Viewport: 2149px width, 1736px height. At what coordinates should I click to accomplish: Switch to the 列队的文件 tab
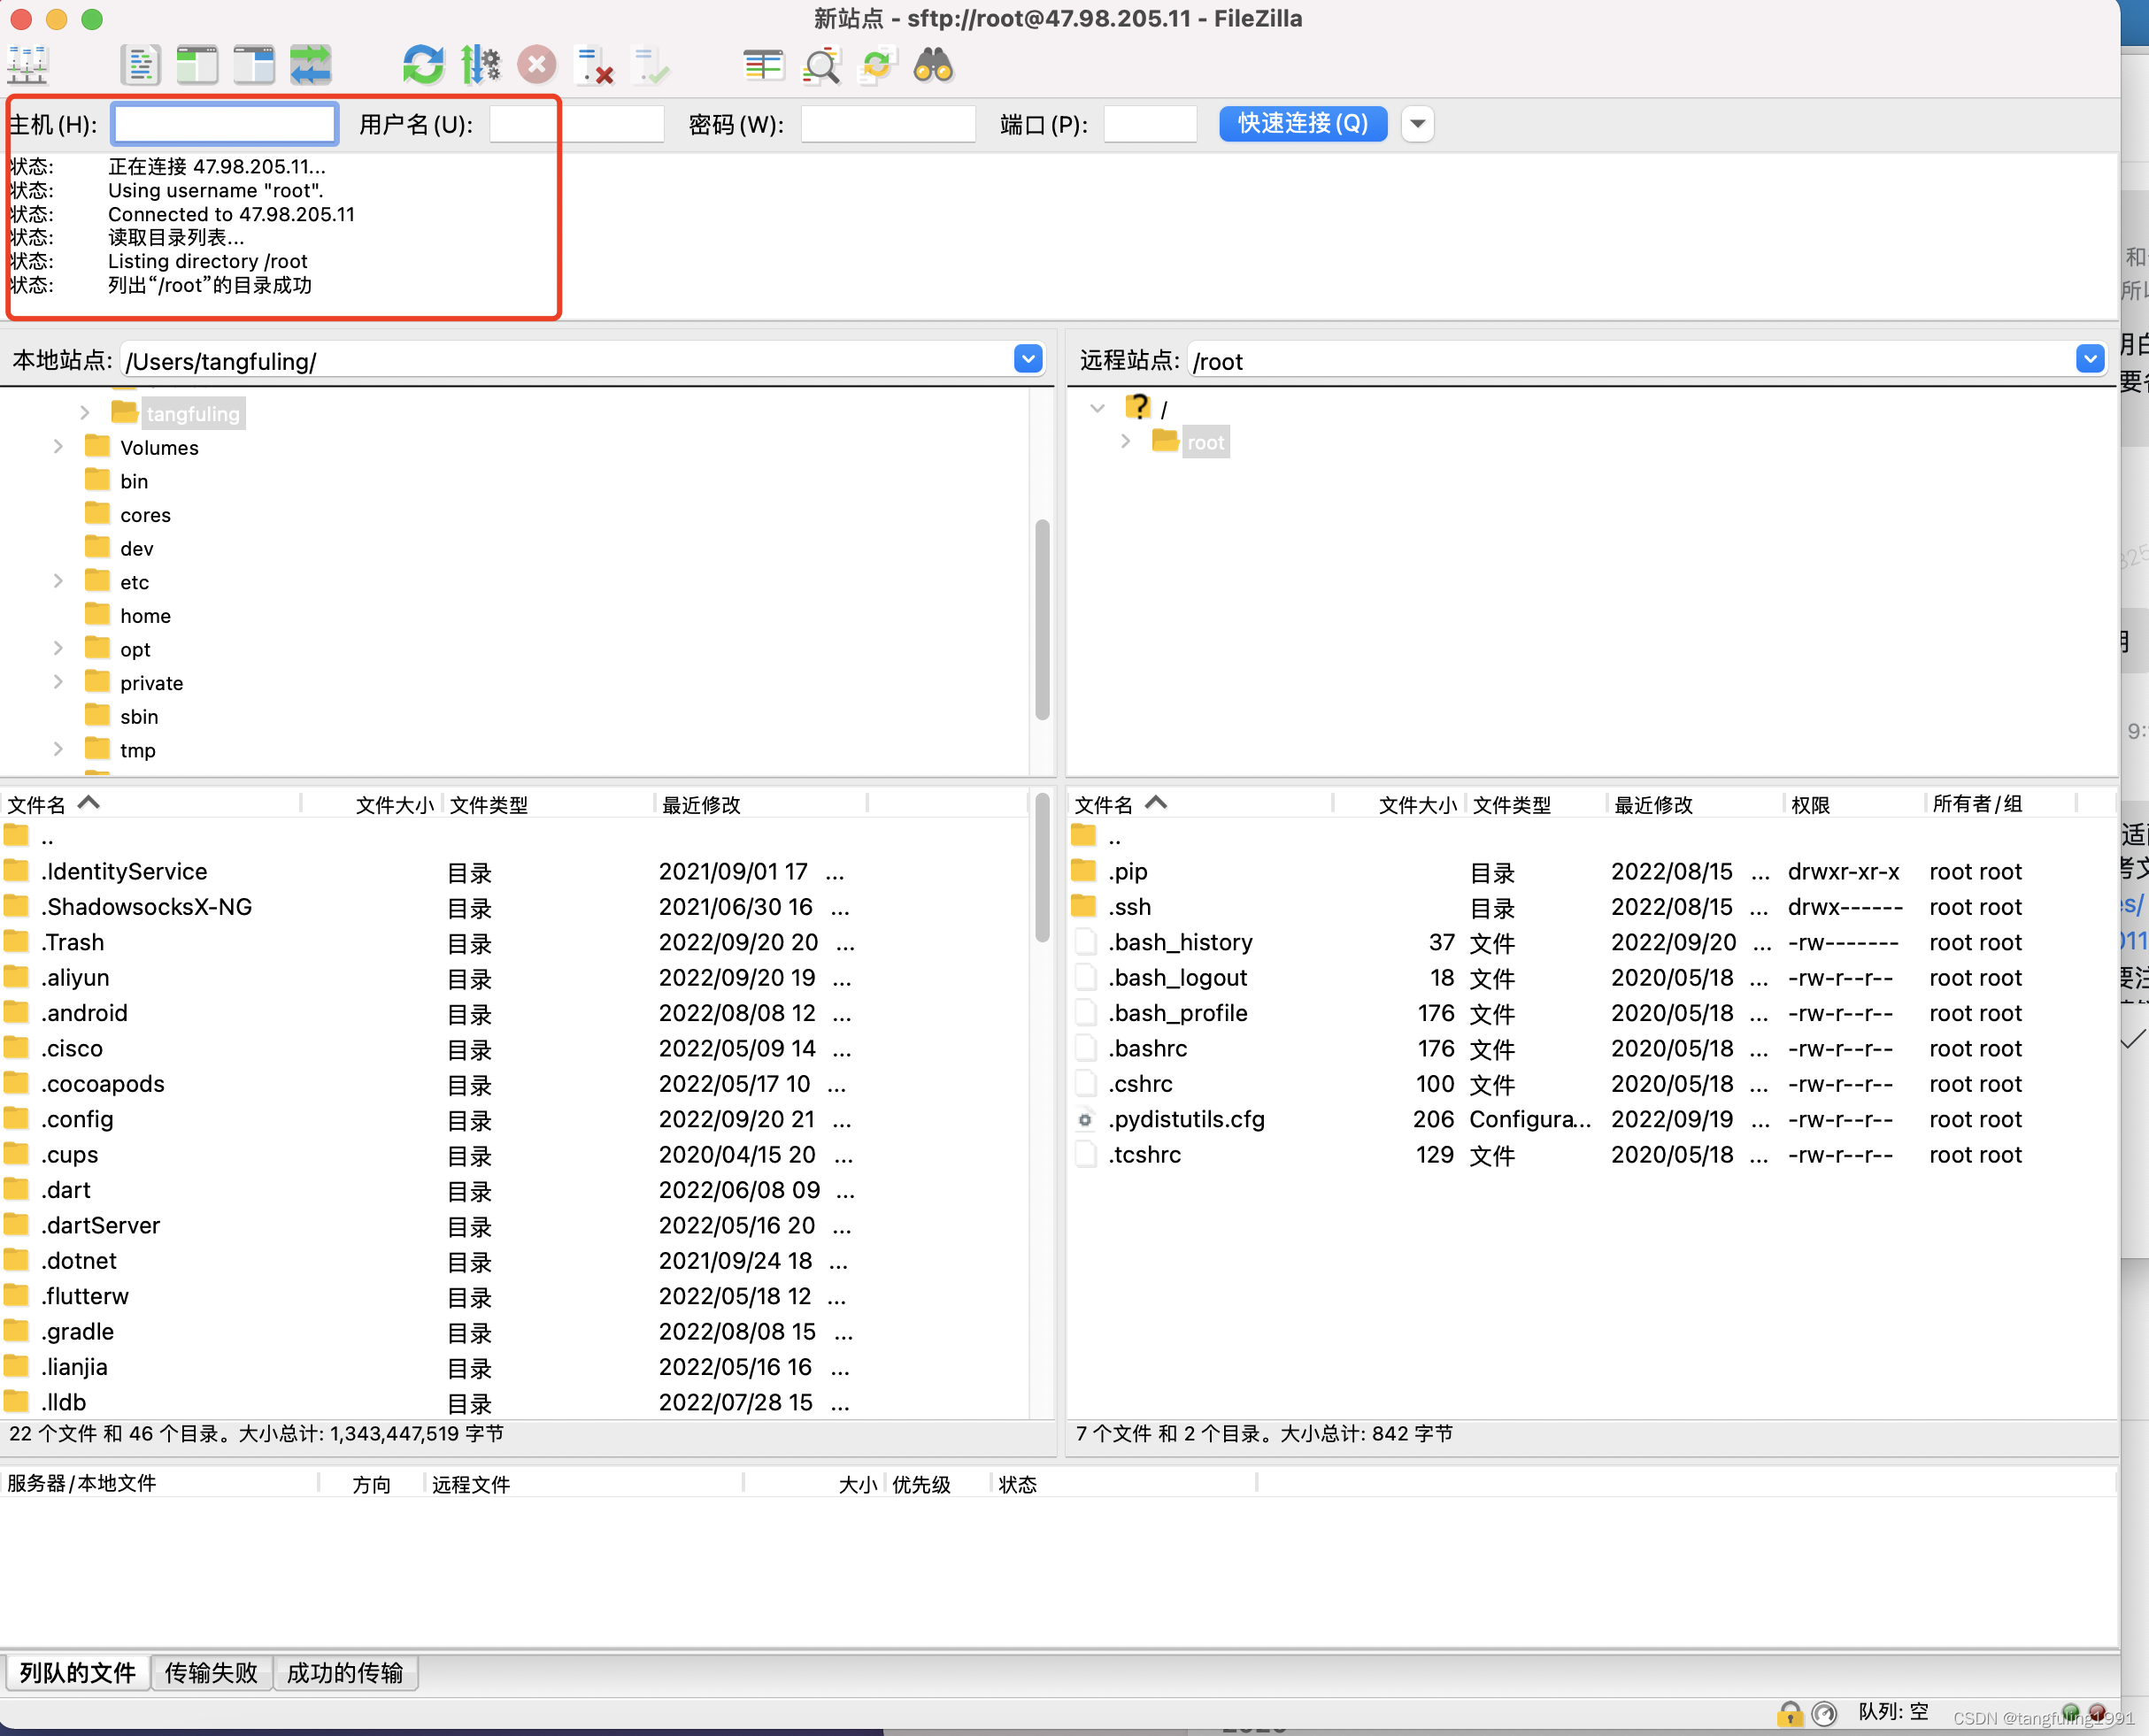click(77, 1672)
